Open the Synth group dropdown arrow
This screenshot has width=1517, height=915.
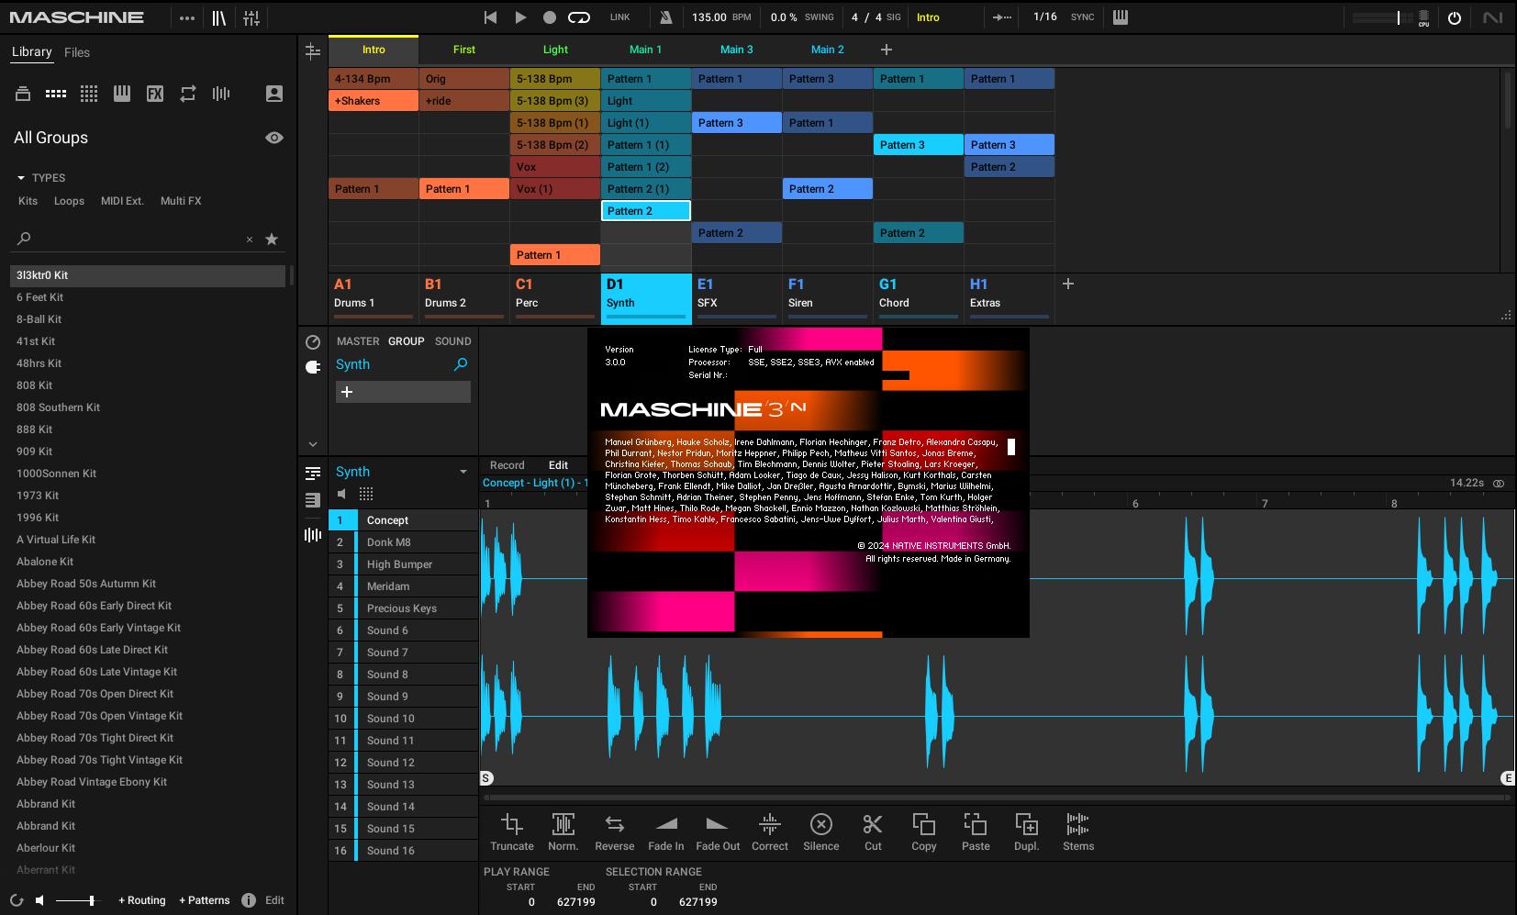coord(463,472)
